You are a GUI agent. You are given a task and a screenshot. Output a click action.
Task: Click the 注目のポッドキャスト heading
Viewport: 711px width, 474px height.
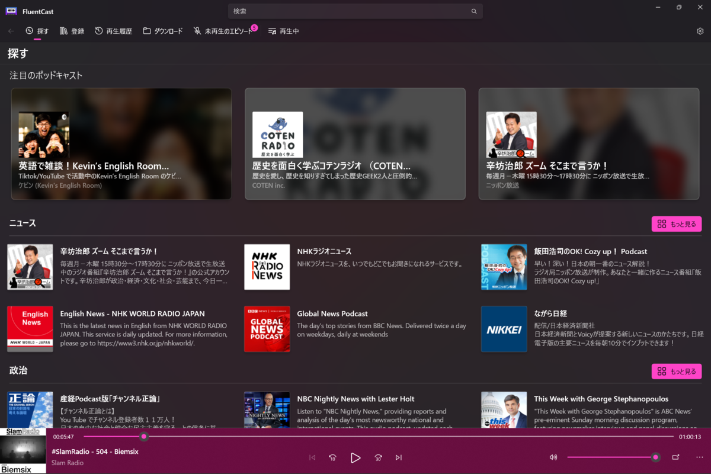(46, 76)
